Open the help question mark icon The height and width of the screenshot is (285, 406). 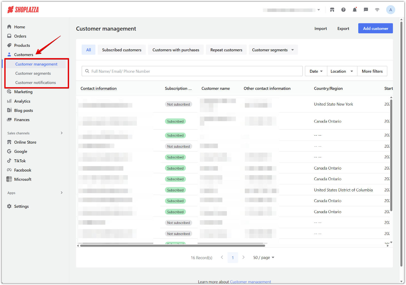[x=343, y=10]
